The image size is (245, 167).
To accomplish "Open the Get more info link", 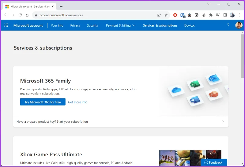I will [x=78, y=102].
